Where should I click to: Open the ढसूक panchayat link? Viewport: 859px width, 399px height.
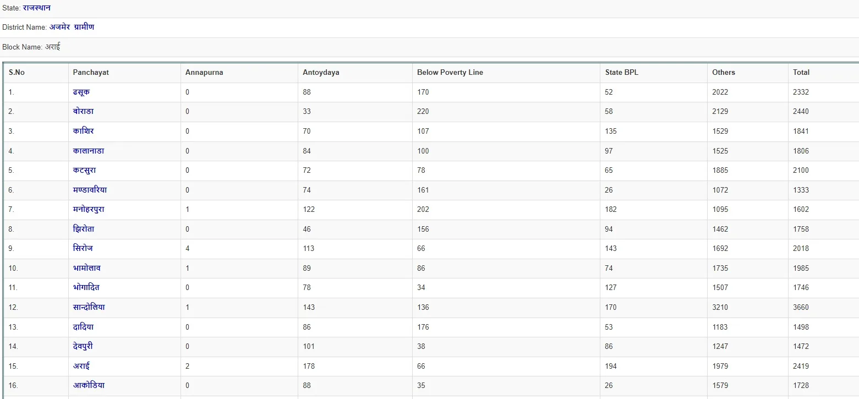[x=81, y=92]
